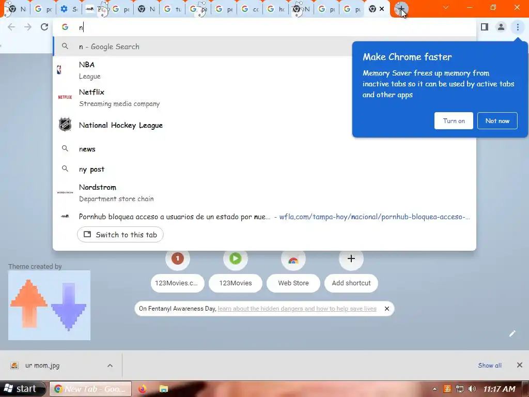
Task: Expand ur mom.jpg download options chevron
Action: 110,365
